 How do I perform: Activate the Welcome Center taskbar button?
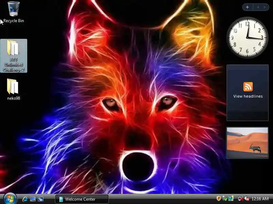[x=82, y=199]
